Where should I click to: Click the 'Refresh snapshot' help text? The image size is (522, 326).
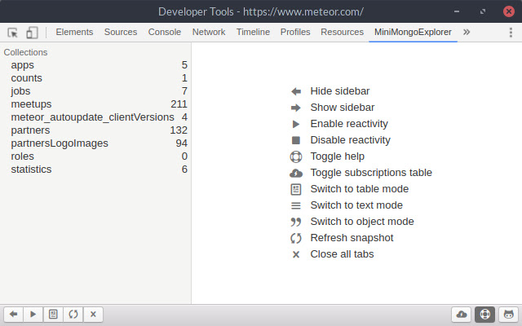[x=352, y=238]
